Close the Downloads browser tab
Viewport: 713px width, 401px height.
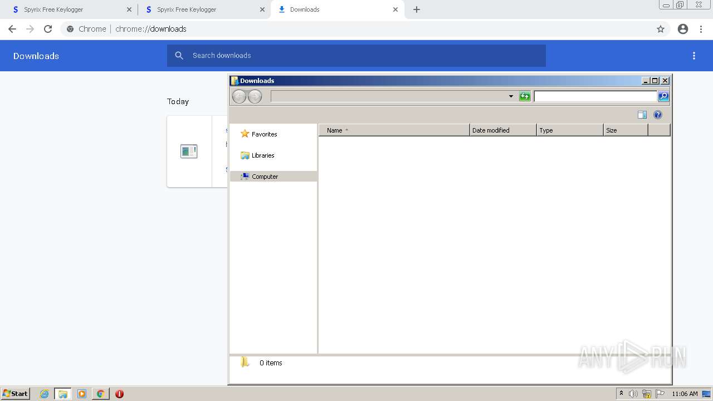(395, 9)
